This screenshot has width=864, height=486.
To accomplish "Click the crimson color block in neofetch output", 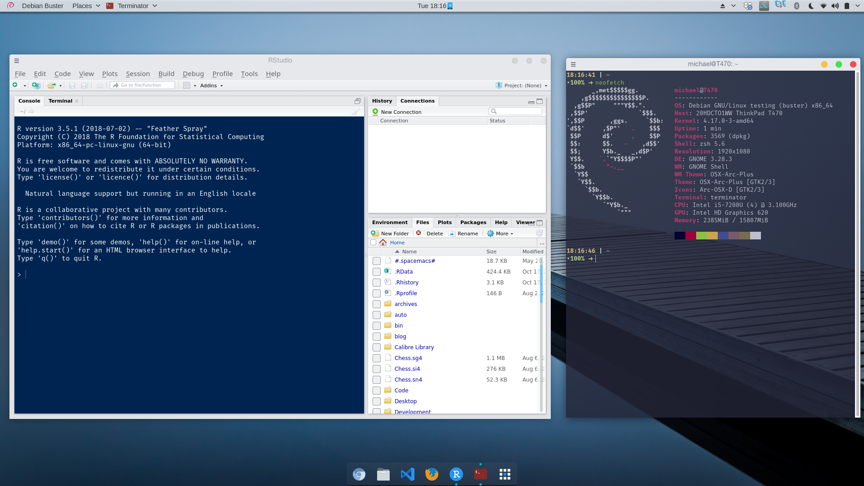I will 691,235.
